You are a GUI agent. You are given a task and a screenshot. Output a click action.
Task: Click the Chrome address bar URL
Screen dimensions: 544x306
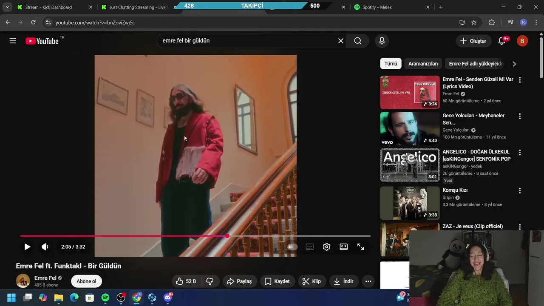click(x=95, y=23)
